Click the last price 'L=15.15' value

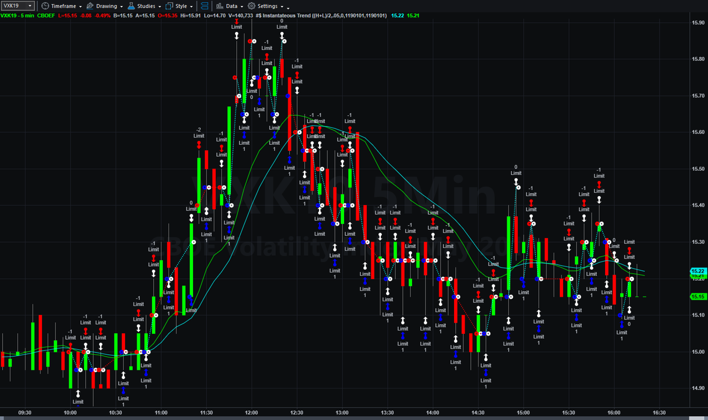click(x=68, y=15)
